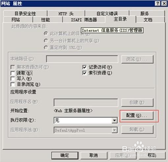This screenshot has width=168, height=162.
Task: Open the HTTP 头 tab
Action: pos(66,13)
